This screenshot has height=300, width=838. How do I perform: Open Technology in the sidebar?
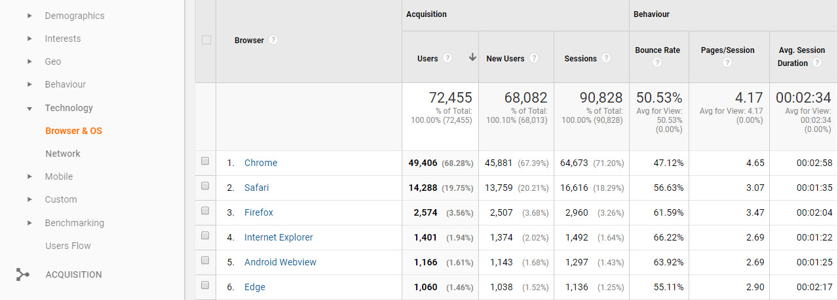69,108
